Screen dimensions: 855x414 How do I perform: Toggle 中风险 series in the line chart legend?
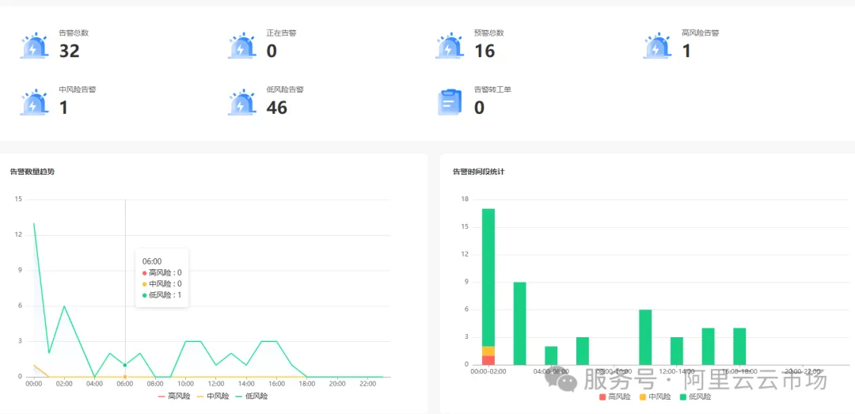coord(213,397)
